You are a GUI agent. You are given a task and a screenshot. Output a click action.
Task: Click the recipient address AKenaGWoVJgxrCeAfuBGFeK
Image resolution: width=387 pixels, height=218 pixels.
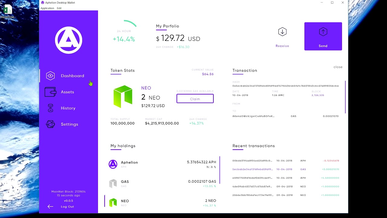[253, 116]
